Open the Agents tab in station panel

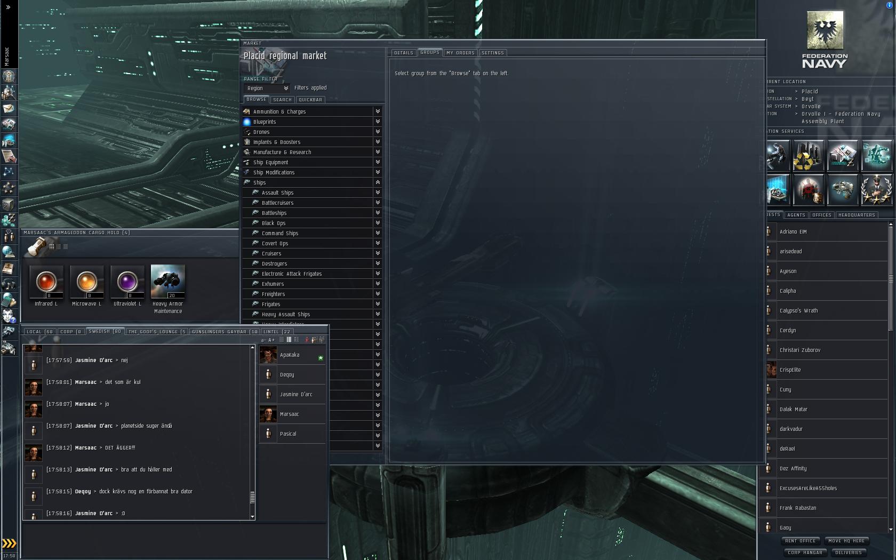[796, 215]
